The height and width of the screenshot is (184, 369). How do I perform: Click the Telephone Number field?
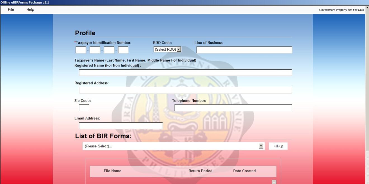(x=233, y=108)
